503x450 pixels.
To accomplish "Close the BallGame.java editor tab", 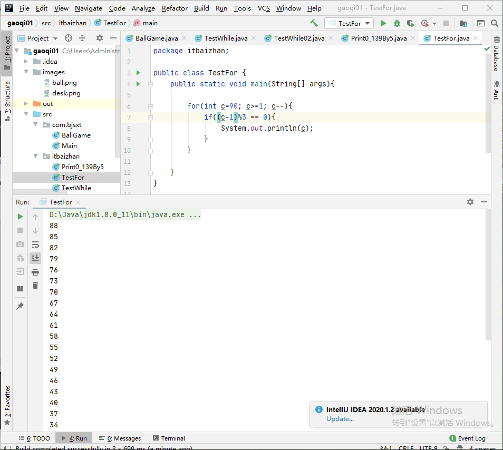I will pos(184,38).
